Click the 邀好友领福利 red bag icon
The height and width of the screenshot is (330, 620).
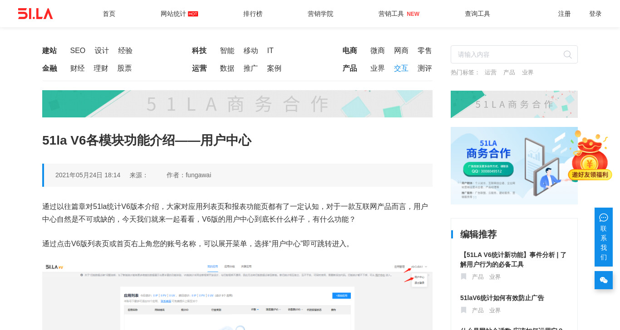coord(590,155)
